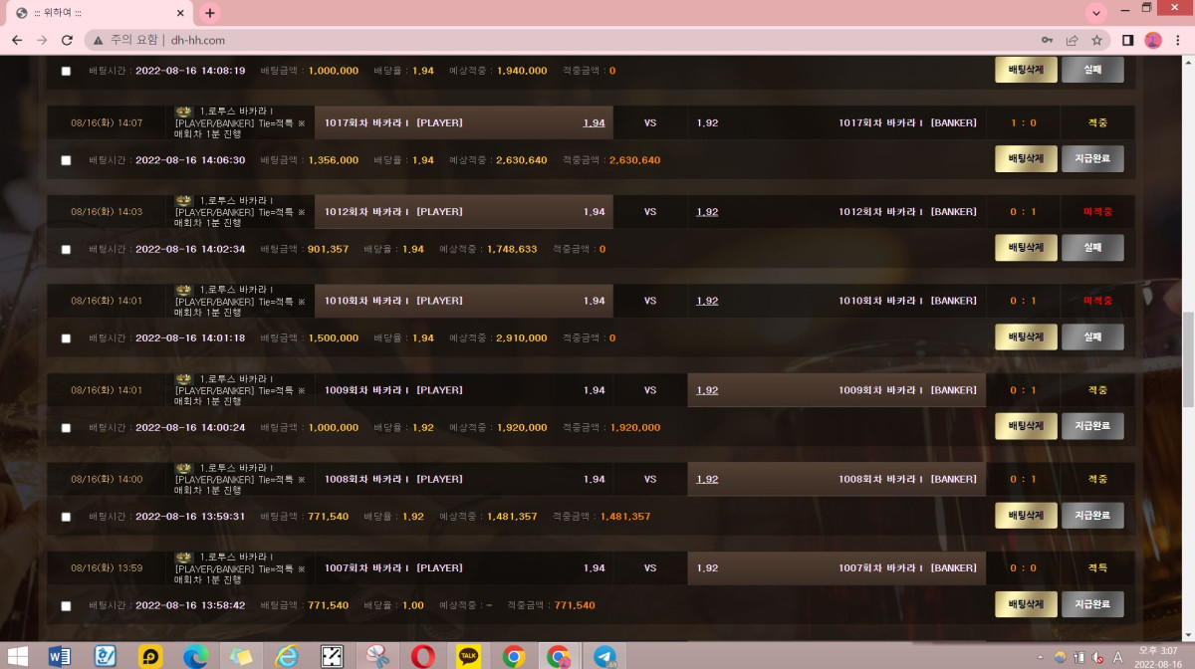
Task: Click 지급완료 button for the 14:00:24 bet
Action: (1091, 426)
